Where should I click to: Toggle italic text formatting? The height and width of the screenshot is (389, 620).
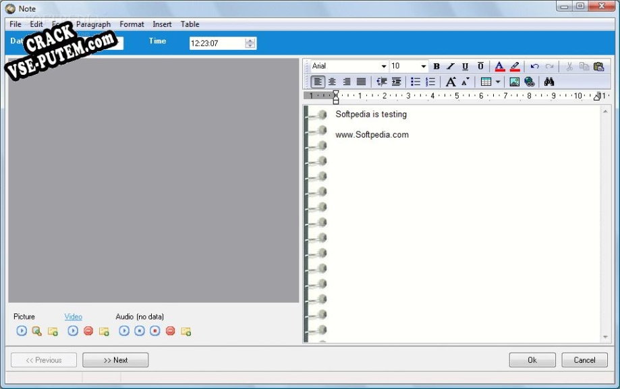coord(451,66)
